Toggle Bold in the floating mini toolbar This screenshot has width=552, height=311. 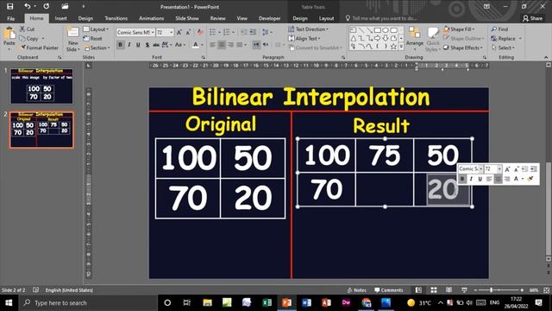(462, 179)
